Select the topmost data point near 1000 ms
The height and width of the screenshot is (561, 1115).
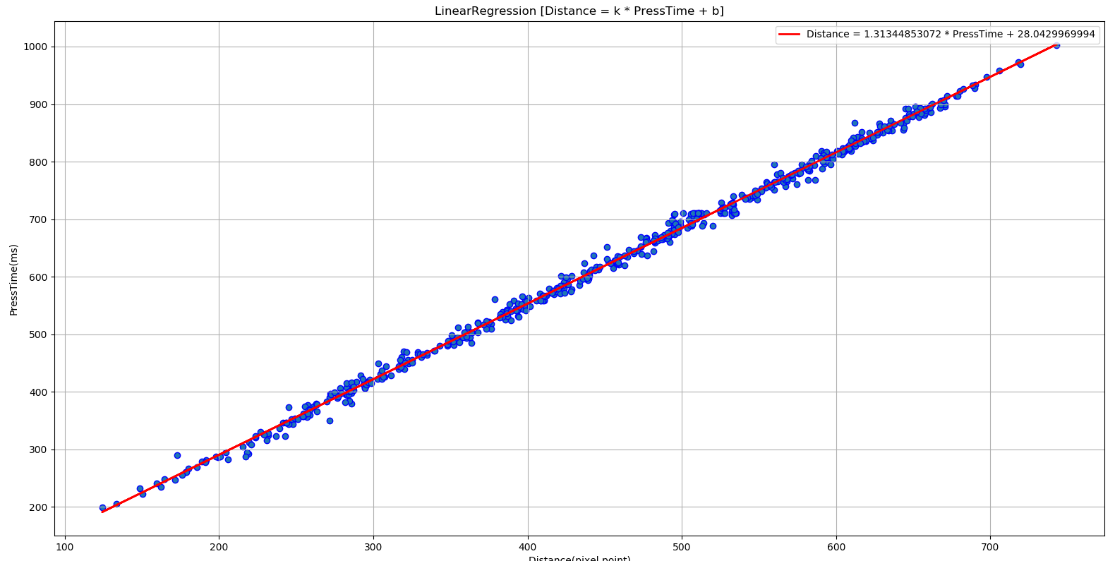click(1056, 45)
